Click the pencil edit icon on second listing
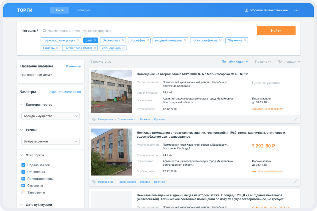This screenshot has width=317, height=211. pos(295,182)
